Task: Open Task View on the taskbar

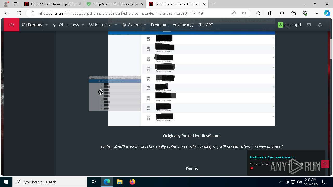Action: [94, 182]
